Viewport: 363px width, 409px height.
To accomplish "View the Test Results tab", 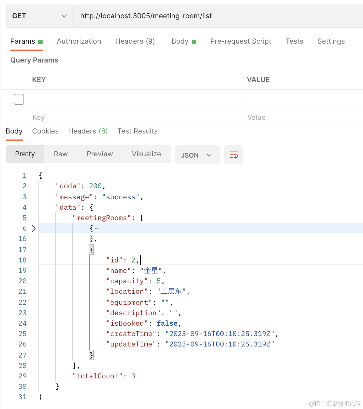I will point(137,131).
